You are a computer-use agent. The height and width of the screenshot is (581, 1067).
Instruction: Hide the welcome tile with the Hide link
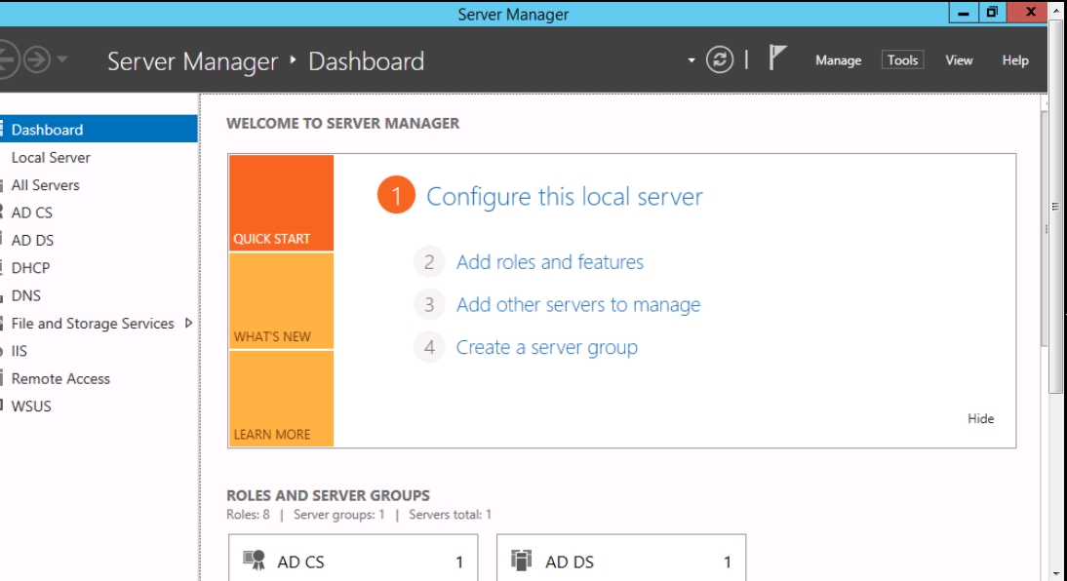980,418
